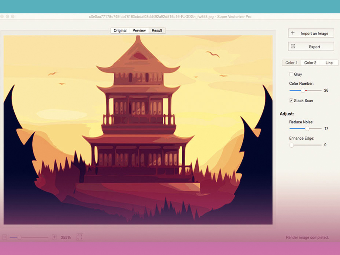Click the Reduce Noise slider handle
Image resolution: width=340 pixels, height=255 pixels.
tap(307, 128)
